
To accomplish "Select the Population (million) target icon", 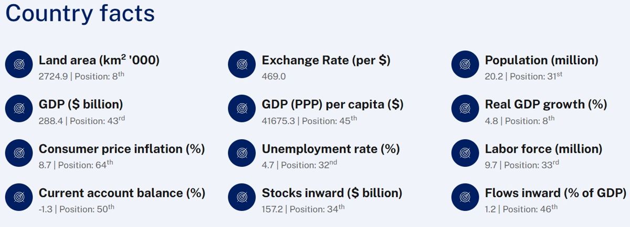I will point(465,65).
